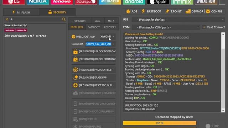228x128 pixels.
Task: Open the COM Waiting for COM ports dropdown
Action: pos(166,27)
